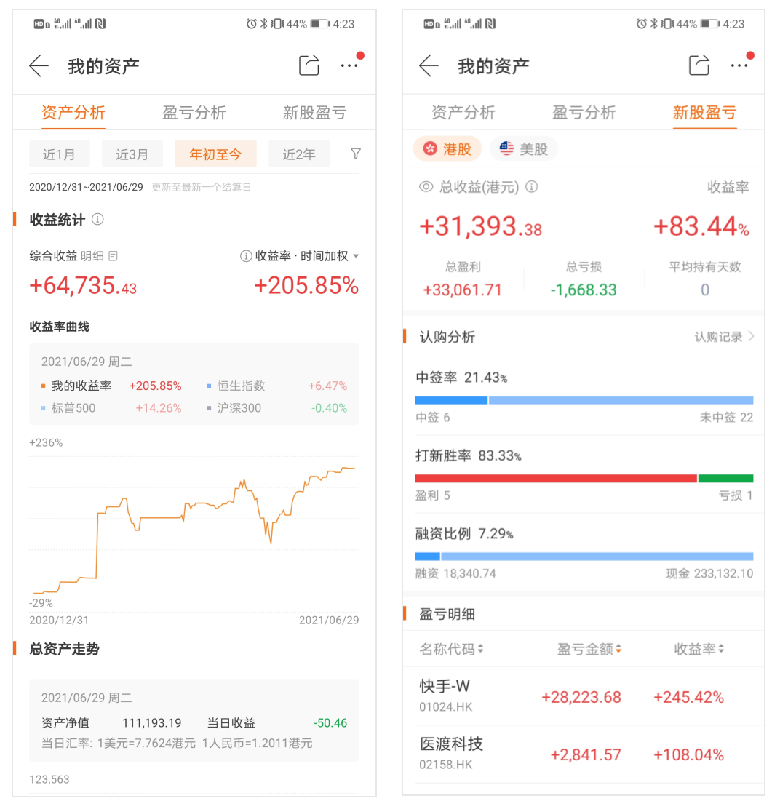This screenshot has height=809, width=780.
Task: Open the three-dot more menu on the 资产分析 screen
Action: [349, 65]
